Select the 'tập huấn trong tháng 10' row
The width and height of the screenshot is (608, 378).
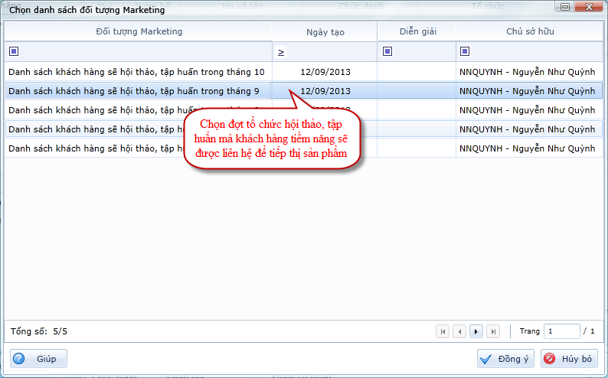click(136, 72)
